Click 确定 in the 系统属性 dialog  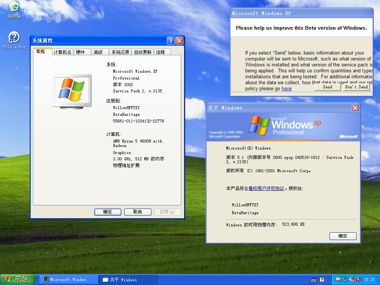[x=108, y=212]
